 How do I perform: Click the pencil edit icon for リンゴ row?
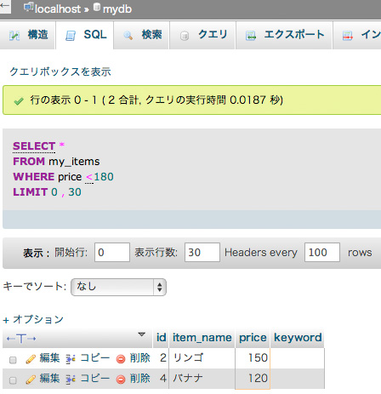[x=31, y=359]
